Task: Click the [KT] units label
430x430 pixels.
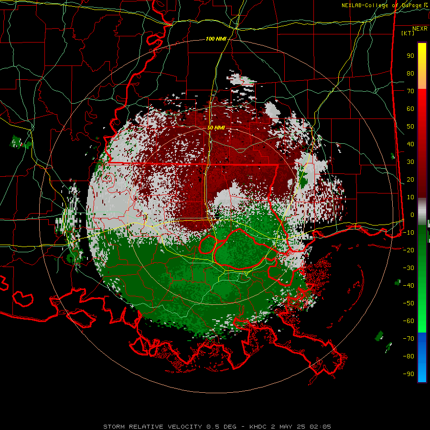Action: (x=408, y=33)
